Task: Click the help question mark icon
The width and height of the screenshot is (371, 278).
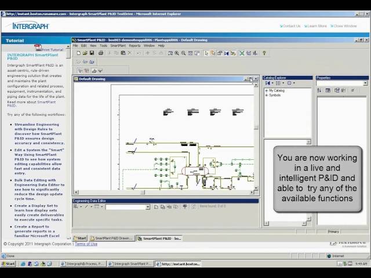Action: coord(264,53)
